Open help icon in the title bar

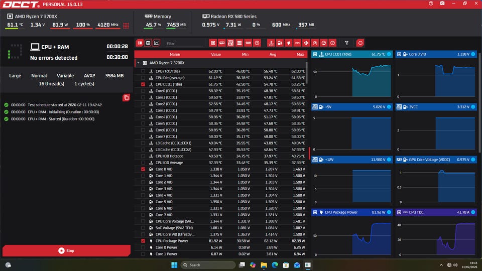(x=431, y=4)
